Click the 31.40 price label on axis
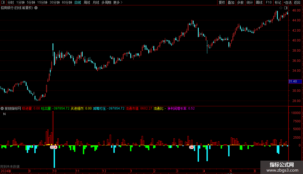 pyautogui.click(x=295, y=81)
